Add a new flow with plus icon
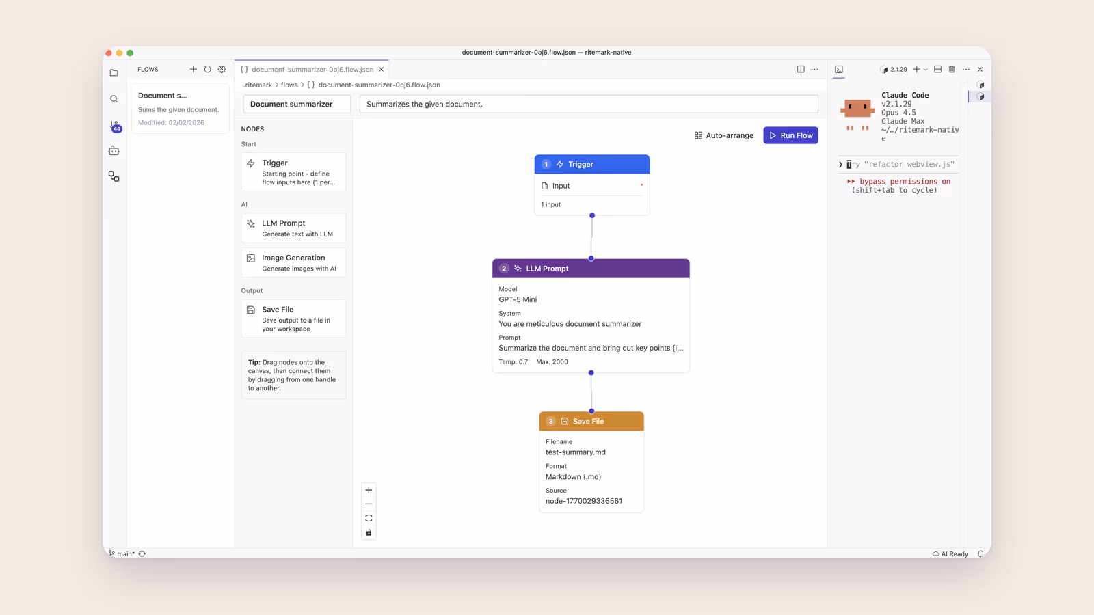Screen dimensions: 1094x615 click(193, 69)
